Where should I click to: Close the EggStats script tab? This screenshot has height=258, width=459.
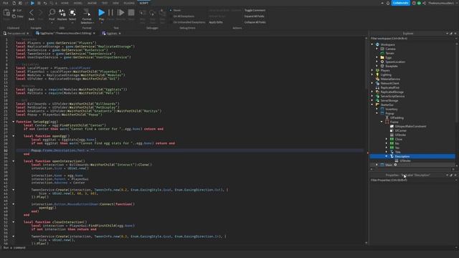point(120,34)
